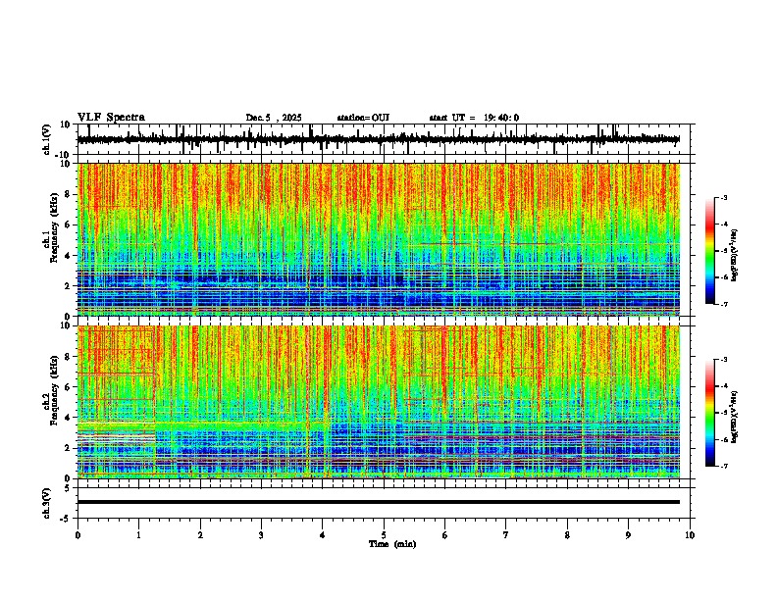The width and height of the screenshot is (777, 600).
Task: Click time axis tick label '8'
Action: click(567, 535)
